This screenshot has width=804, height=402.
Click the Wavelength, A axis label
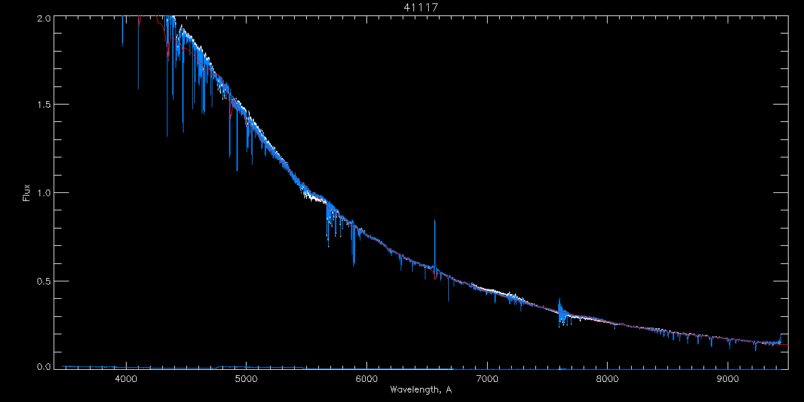tap(421, 389)
